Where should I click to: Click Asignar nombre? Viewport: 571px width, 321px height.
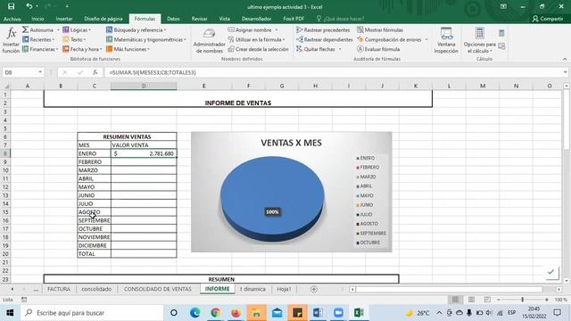pos(250,29)
